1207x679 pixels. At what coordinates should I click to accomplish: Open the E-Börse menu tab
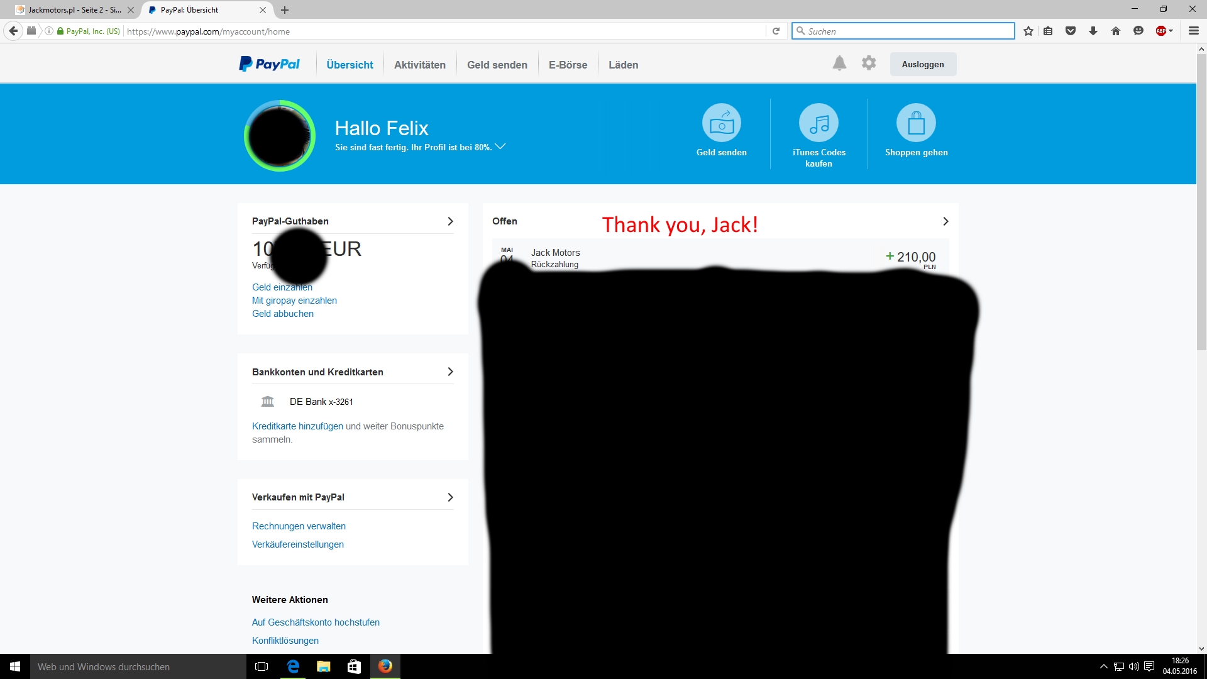[568, 65]
